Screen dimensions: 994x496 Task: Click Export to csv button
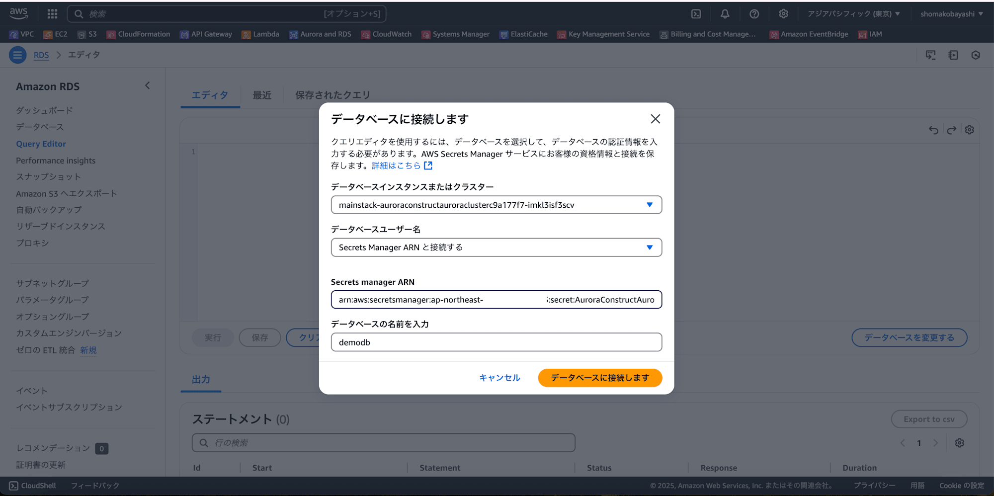(x=929, y=419)
